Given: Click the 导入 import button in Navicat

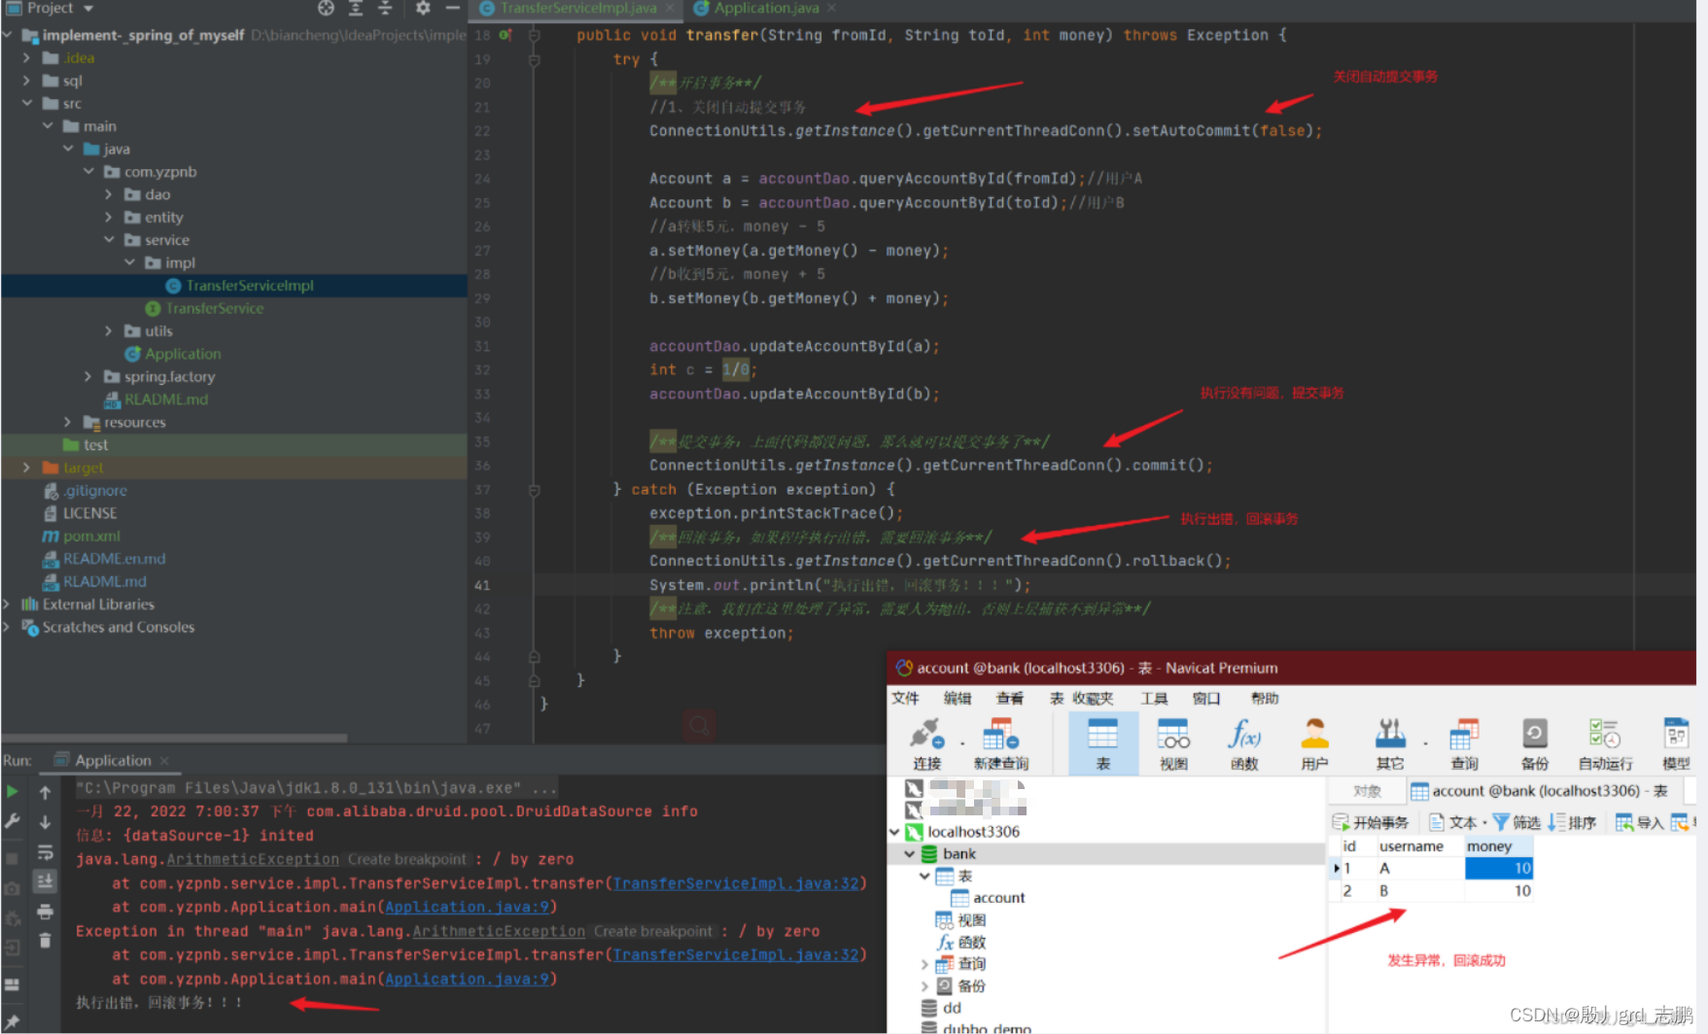Looking at the screenshot, I should (x=1640, y=822).
